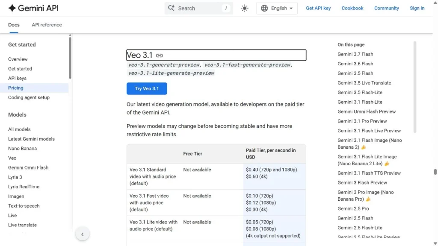
Task: Jump to Gemini 2.5 Pro section
Action: coord(353,208)
